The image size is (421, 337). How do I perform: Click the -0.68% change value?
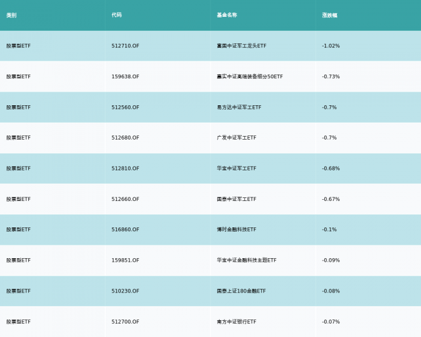331,168
